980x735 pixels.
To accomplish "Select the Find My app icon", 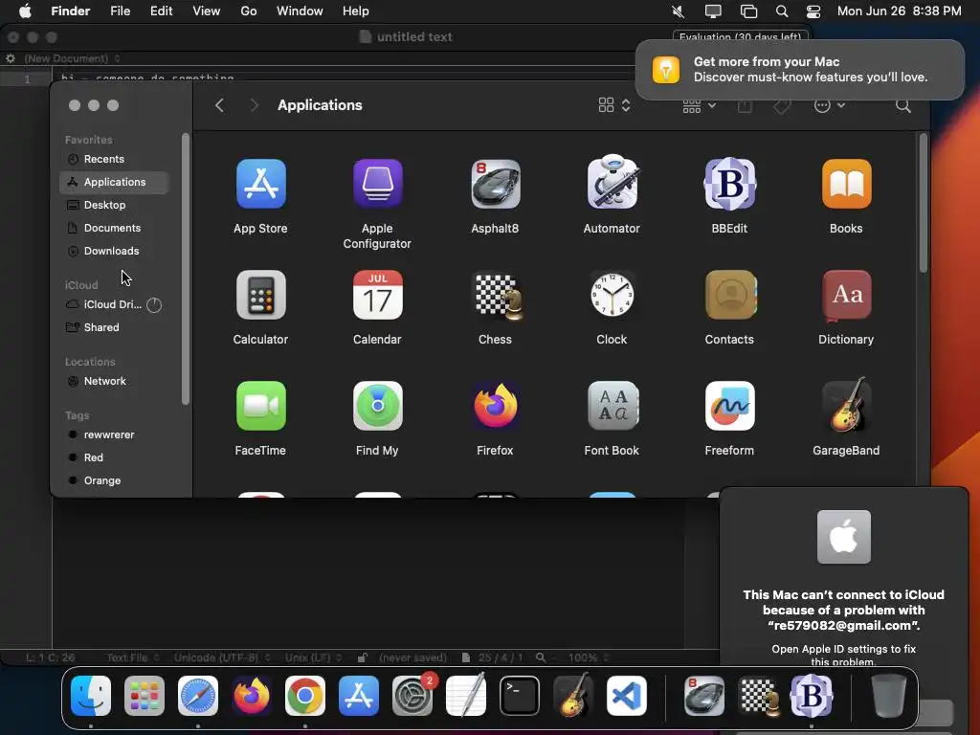I will [x=377, y=406].
